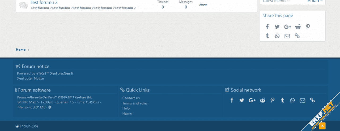Click Home in Quick Links footer

127,113
